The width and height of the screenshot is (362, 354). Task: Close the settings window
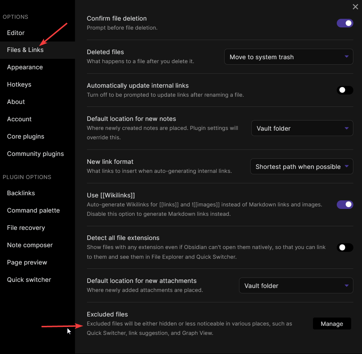(355, 6)
